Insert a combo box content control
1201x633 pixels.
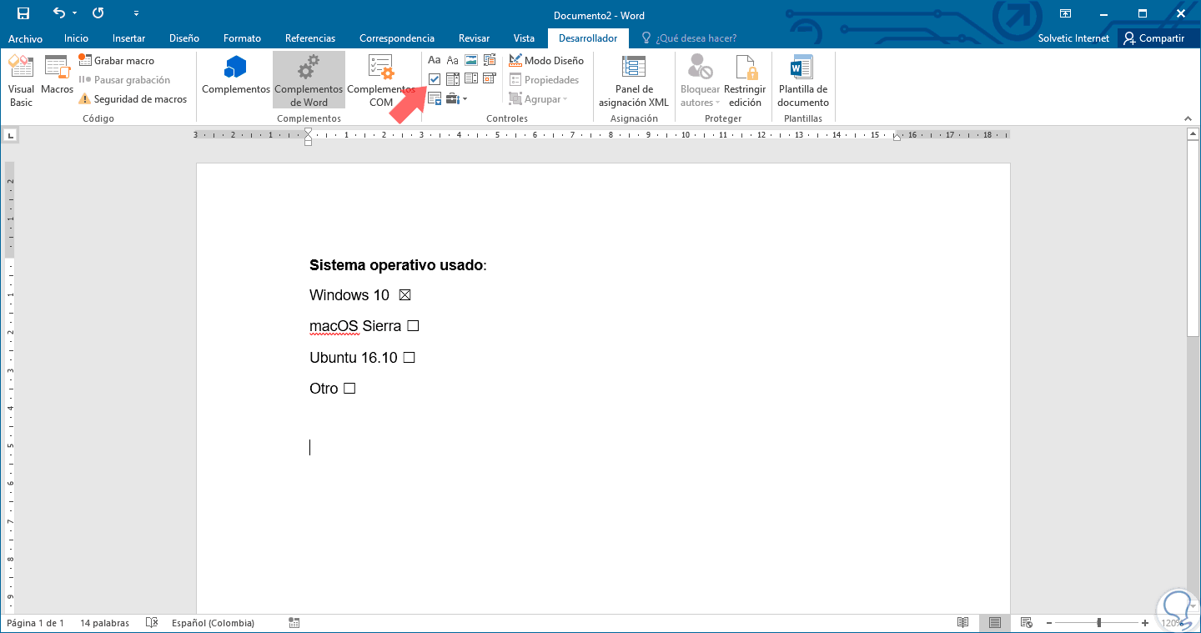pos(453,79)
